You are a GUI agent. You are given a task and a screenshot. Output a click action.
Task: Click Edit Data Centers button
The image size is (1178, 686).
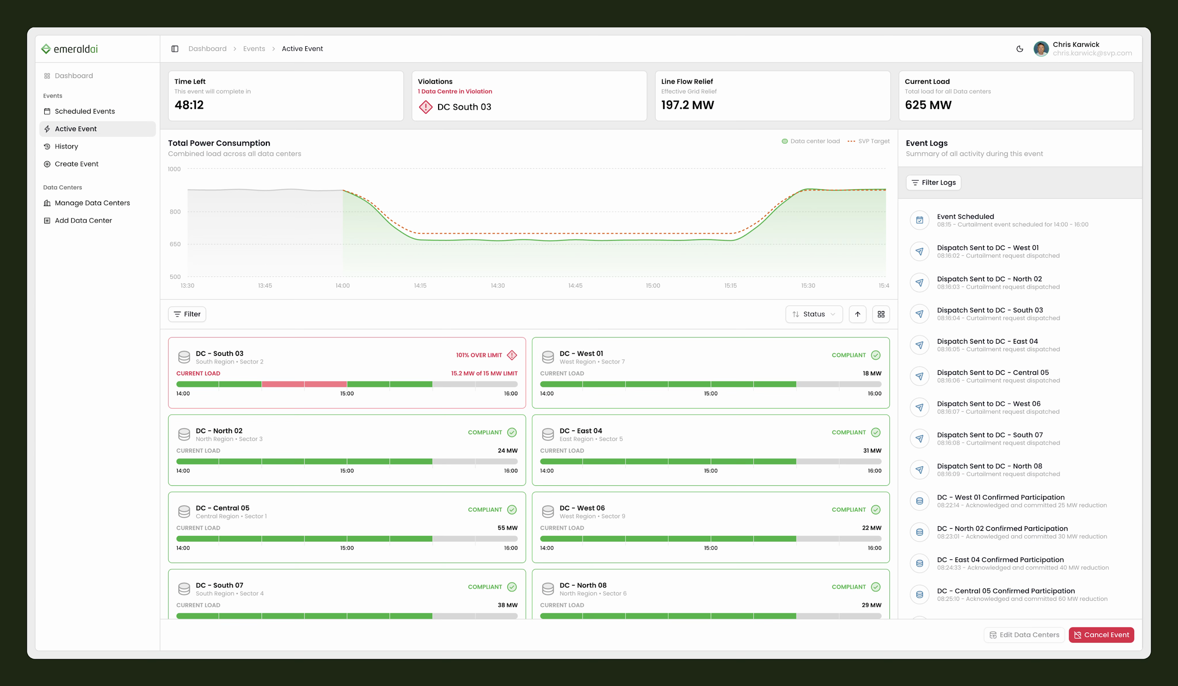(x=1024, y=635)
